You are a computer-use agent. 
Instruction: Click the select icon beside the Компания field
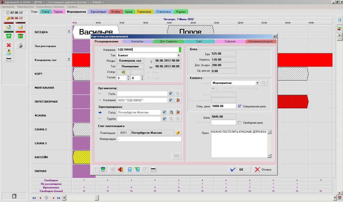[171, 100]
